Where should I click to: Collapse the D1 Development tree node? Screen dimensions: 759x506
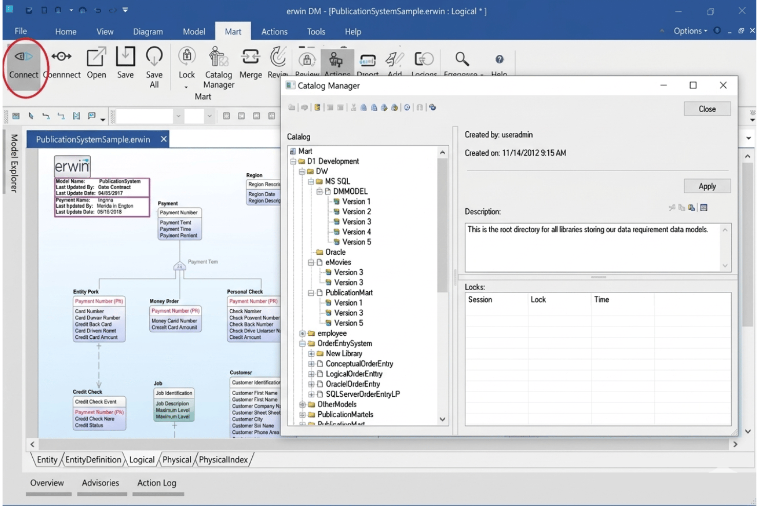[293, 161]
